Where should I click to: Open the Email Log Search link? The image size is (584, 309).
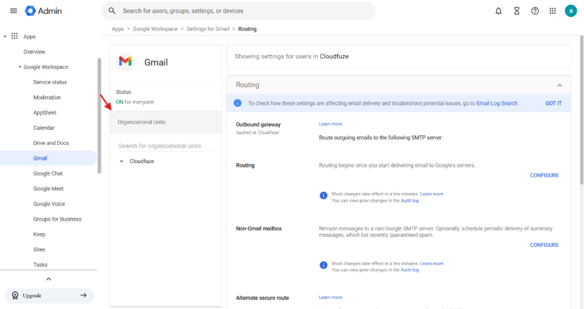tap(497, 103)
